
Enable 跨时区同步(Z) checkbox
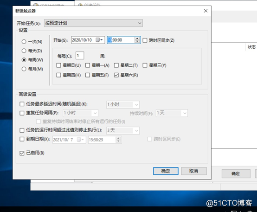[x=145, y=40]
